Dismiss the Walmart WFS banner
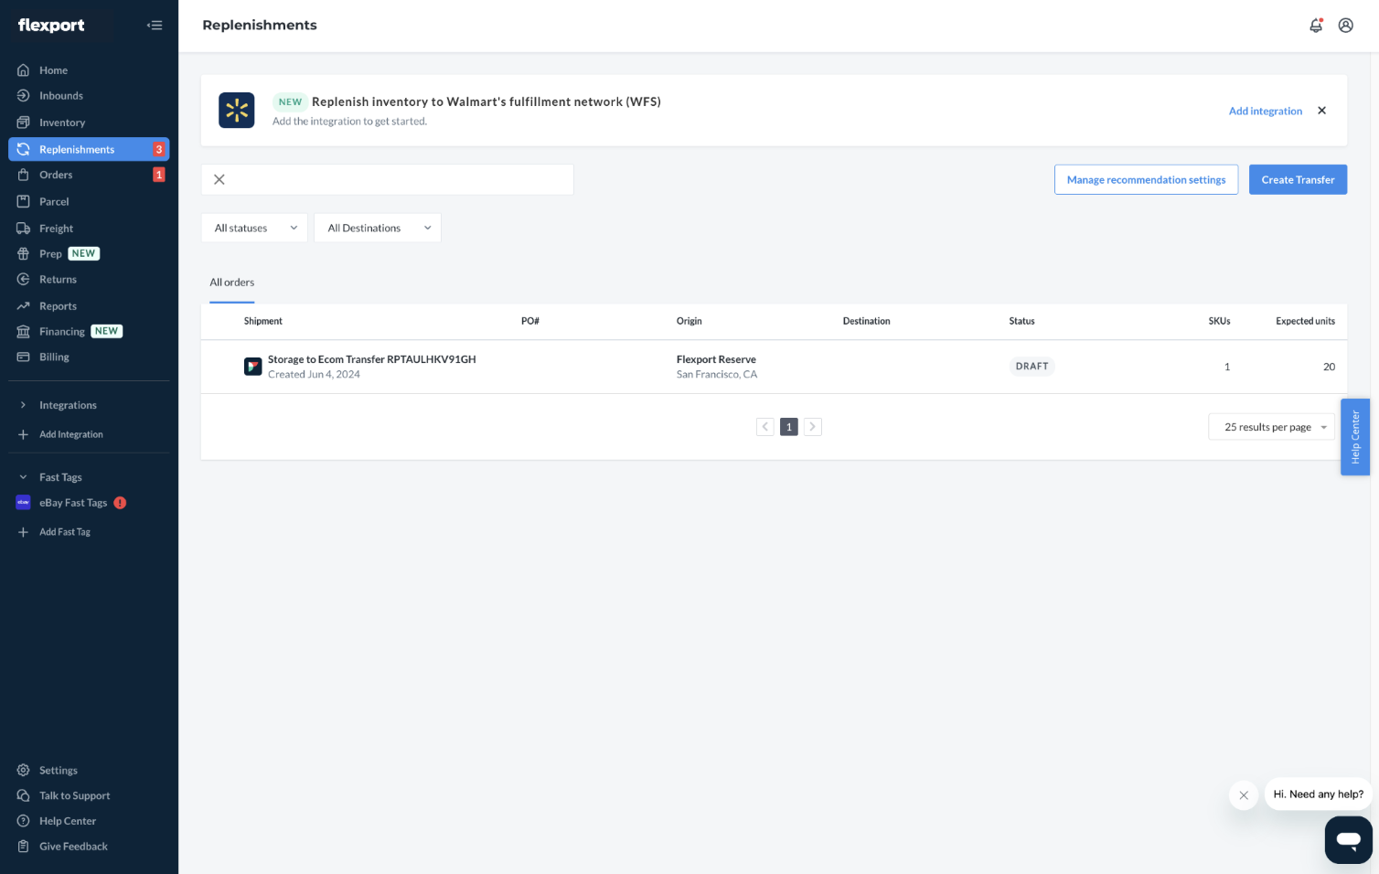This screenshot has width=1379, height=874. [x=1321, y=111]
